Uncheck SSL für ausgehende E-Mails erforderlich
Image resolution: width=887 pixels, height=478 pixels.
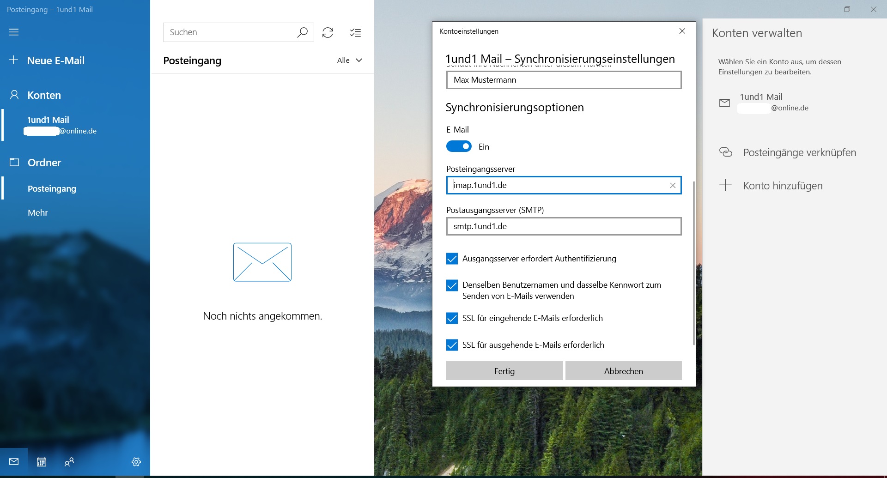tap(452, 345)
